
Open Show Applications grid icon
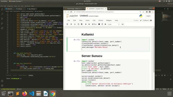point(169,93)
